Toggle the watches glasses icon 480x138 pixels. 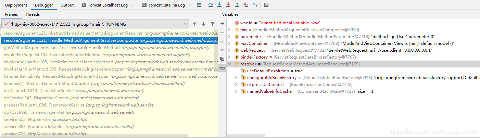(x=222, y=68)
